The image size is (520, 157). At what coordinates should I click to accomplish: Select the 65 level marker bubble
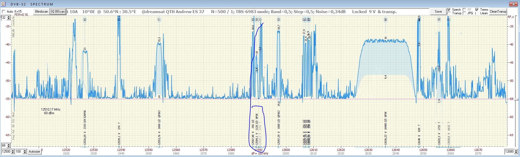coord(85,20)
